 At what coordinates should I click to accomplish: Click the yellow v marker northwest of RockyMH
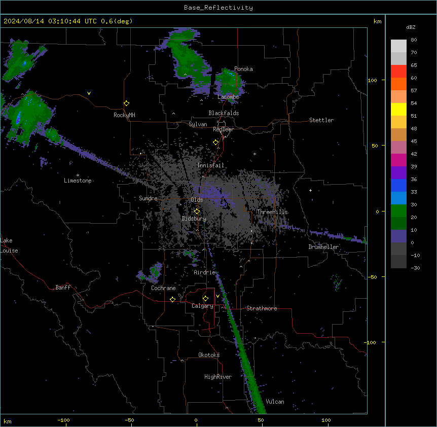[x=89, y=93]
